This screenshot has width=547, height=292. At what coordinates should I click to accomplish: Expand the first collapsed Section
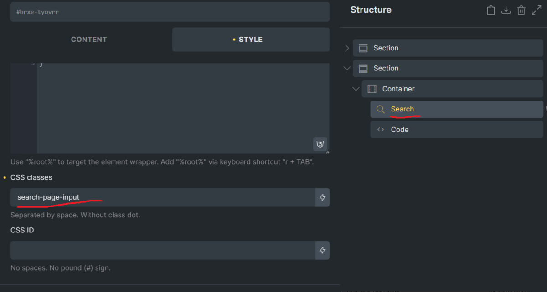coord(347,48)
